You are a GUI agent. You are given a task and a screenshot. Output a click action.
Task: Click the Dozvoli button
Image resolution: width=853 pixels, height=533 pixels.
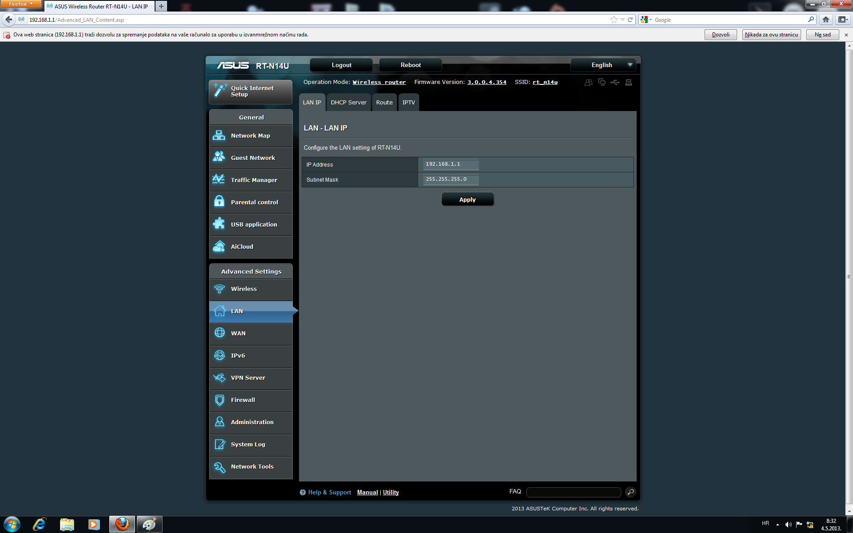(x=721, y=35)
